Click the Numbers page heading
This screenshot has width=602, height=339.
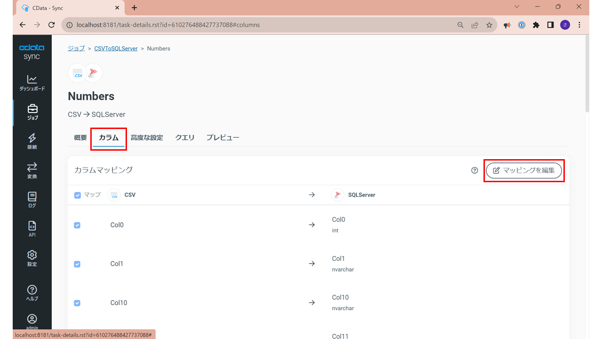pyautogui.click(x=91, y=97)
